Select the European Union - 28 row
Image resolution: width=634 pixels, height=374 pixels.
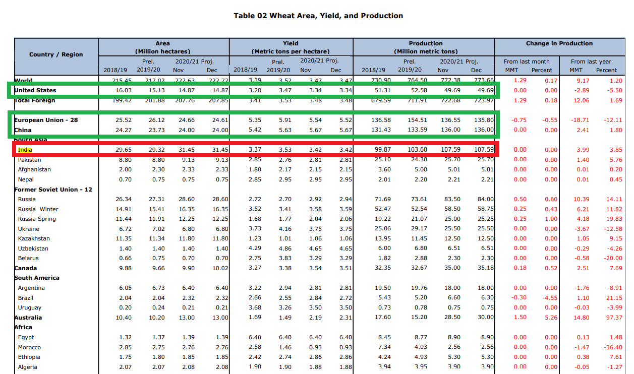[45, 120]
